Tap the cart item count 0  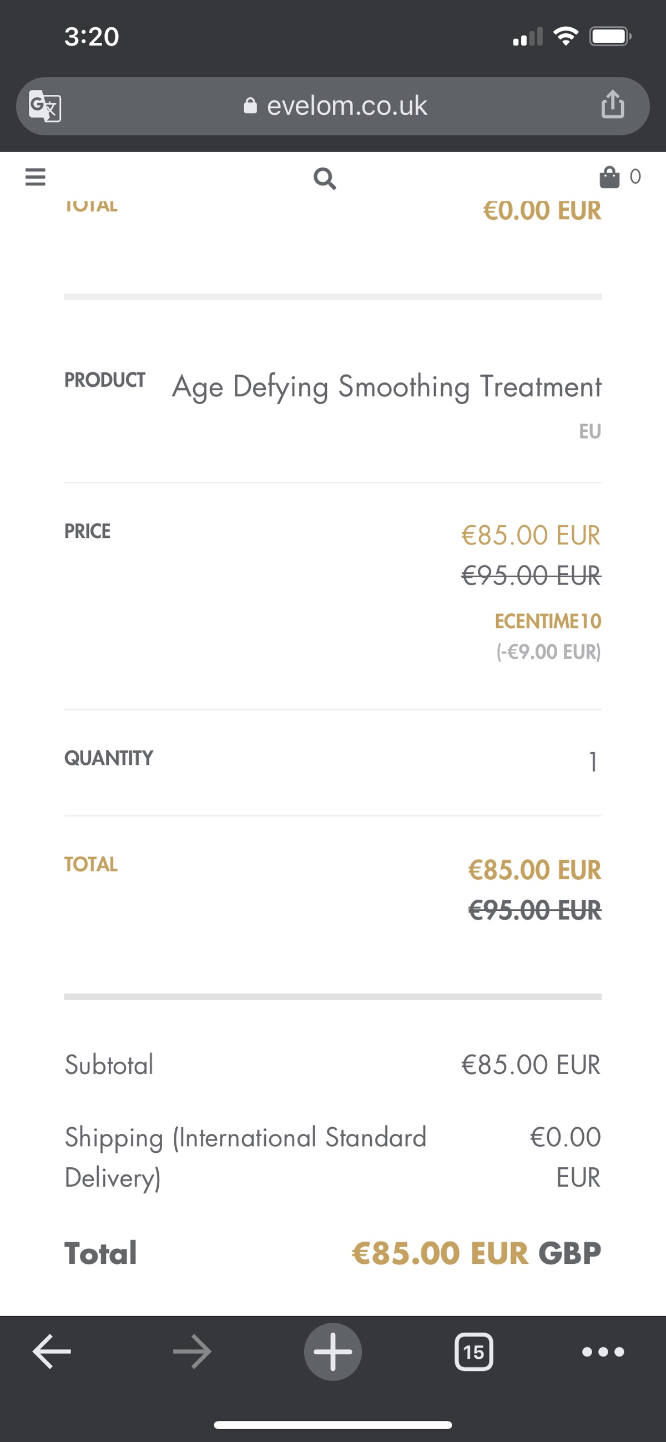(635, 177)
